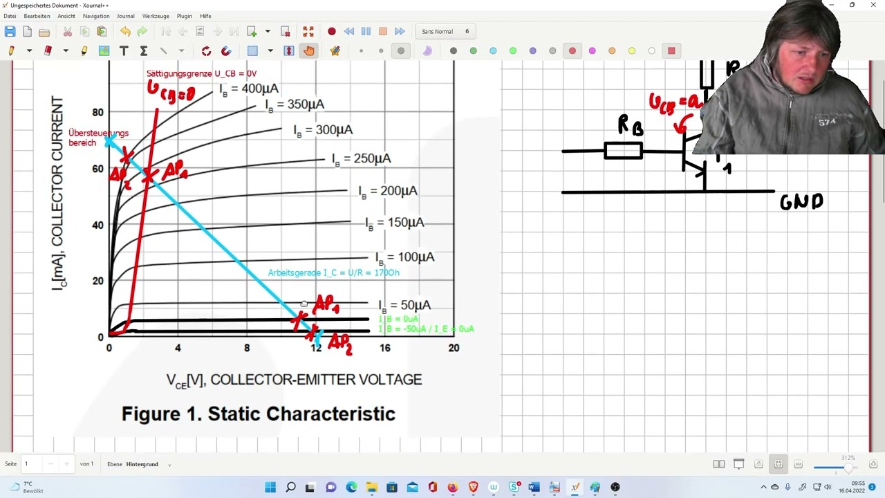
Task: Open the Eraser options dropdown
Action: [66, 50]
